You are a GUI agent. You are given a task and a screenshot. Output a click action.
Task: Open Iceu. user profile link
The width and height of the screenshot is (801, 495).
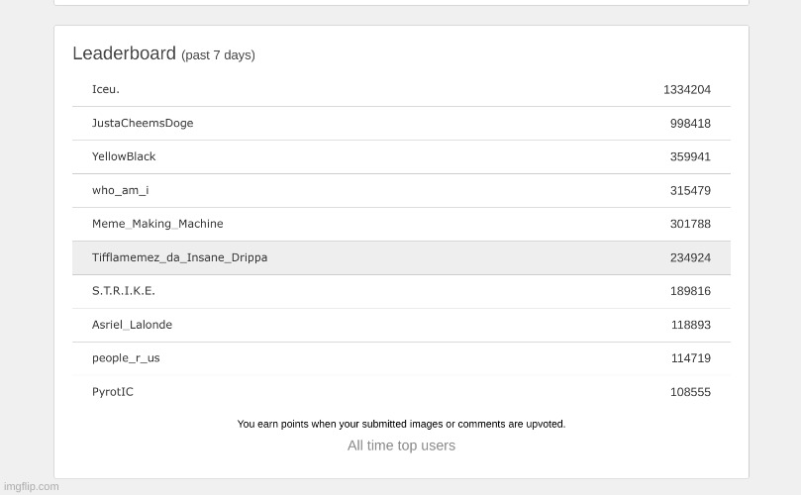(106, 90)
